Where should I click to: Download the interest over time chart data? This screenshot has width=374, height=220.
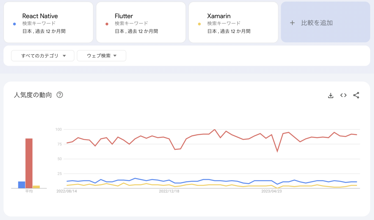(x=331, y=95)
